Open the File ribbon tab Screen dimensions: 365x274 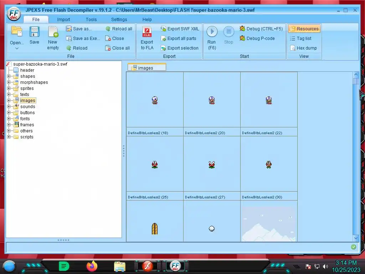pos(36,20)
